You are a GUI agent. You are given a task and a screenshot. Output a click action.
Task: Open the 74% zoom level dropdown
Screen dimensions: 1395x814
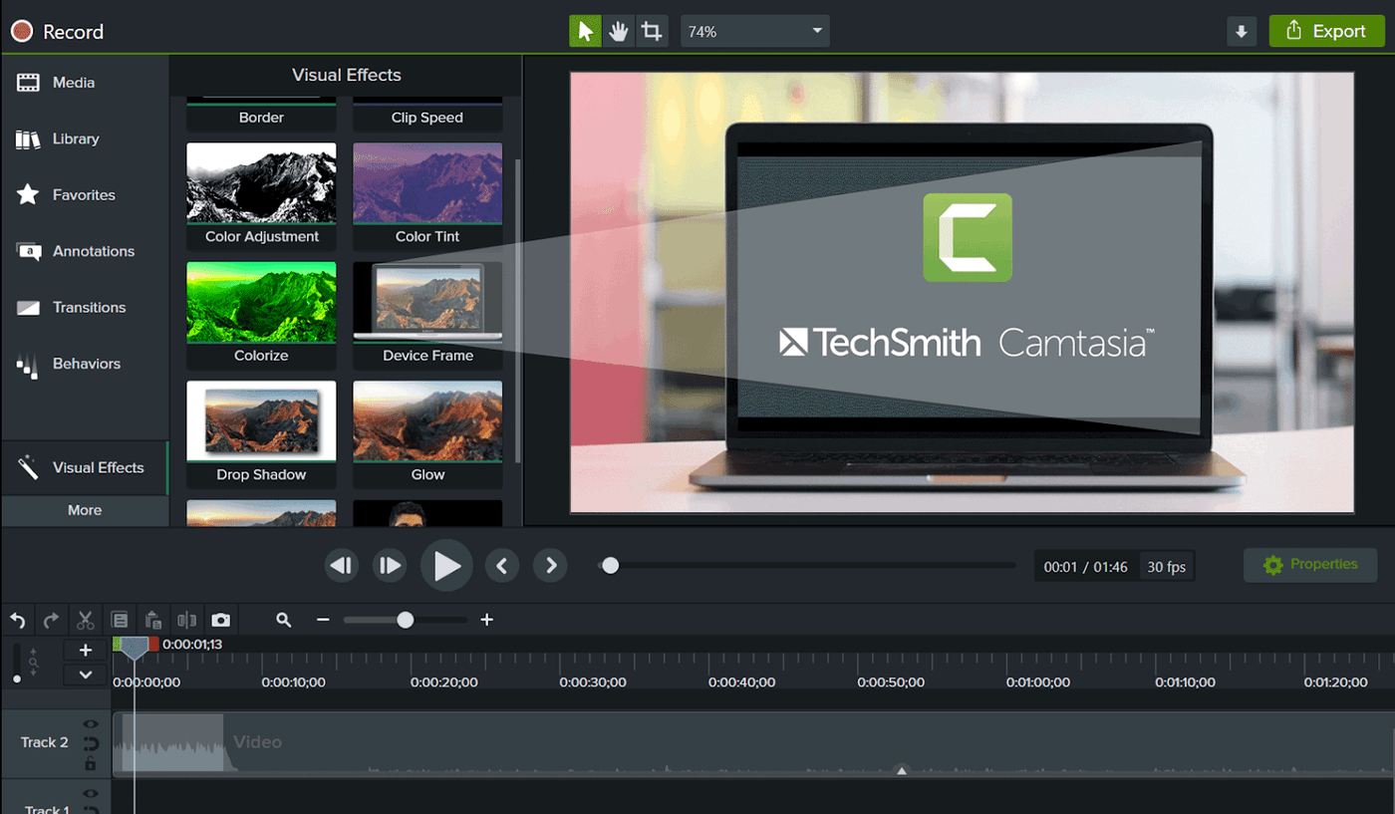[x=754, y=31]
